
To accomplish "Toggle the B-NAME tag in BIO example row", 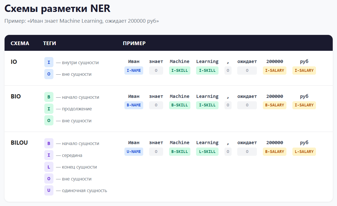I will [x=134, y=105].
